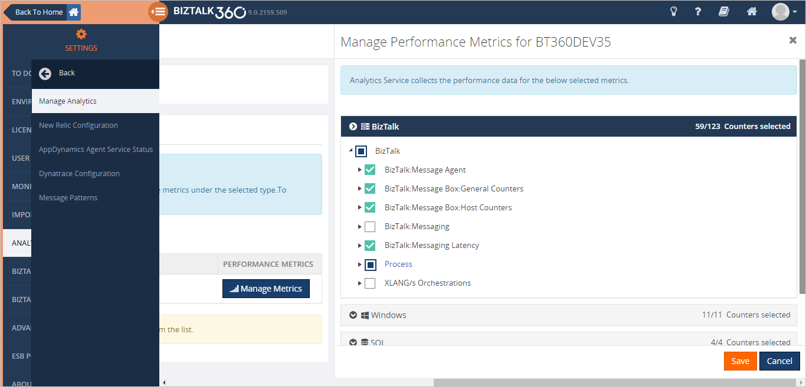Click the bottom horizontal scrollbar

614,382
